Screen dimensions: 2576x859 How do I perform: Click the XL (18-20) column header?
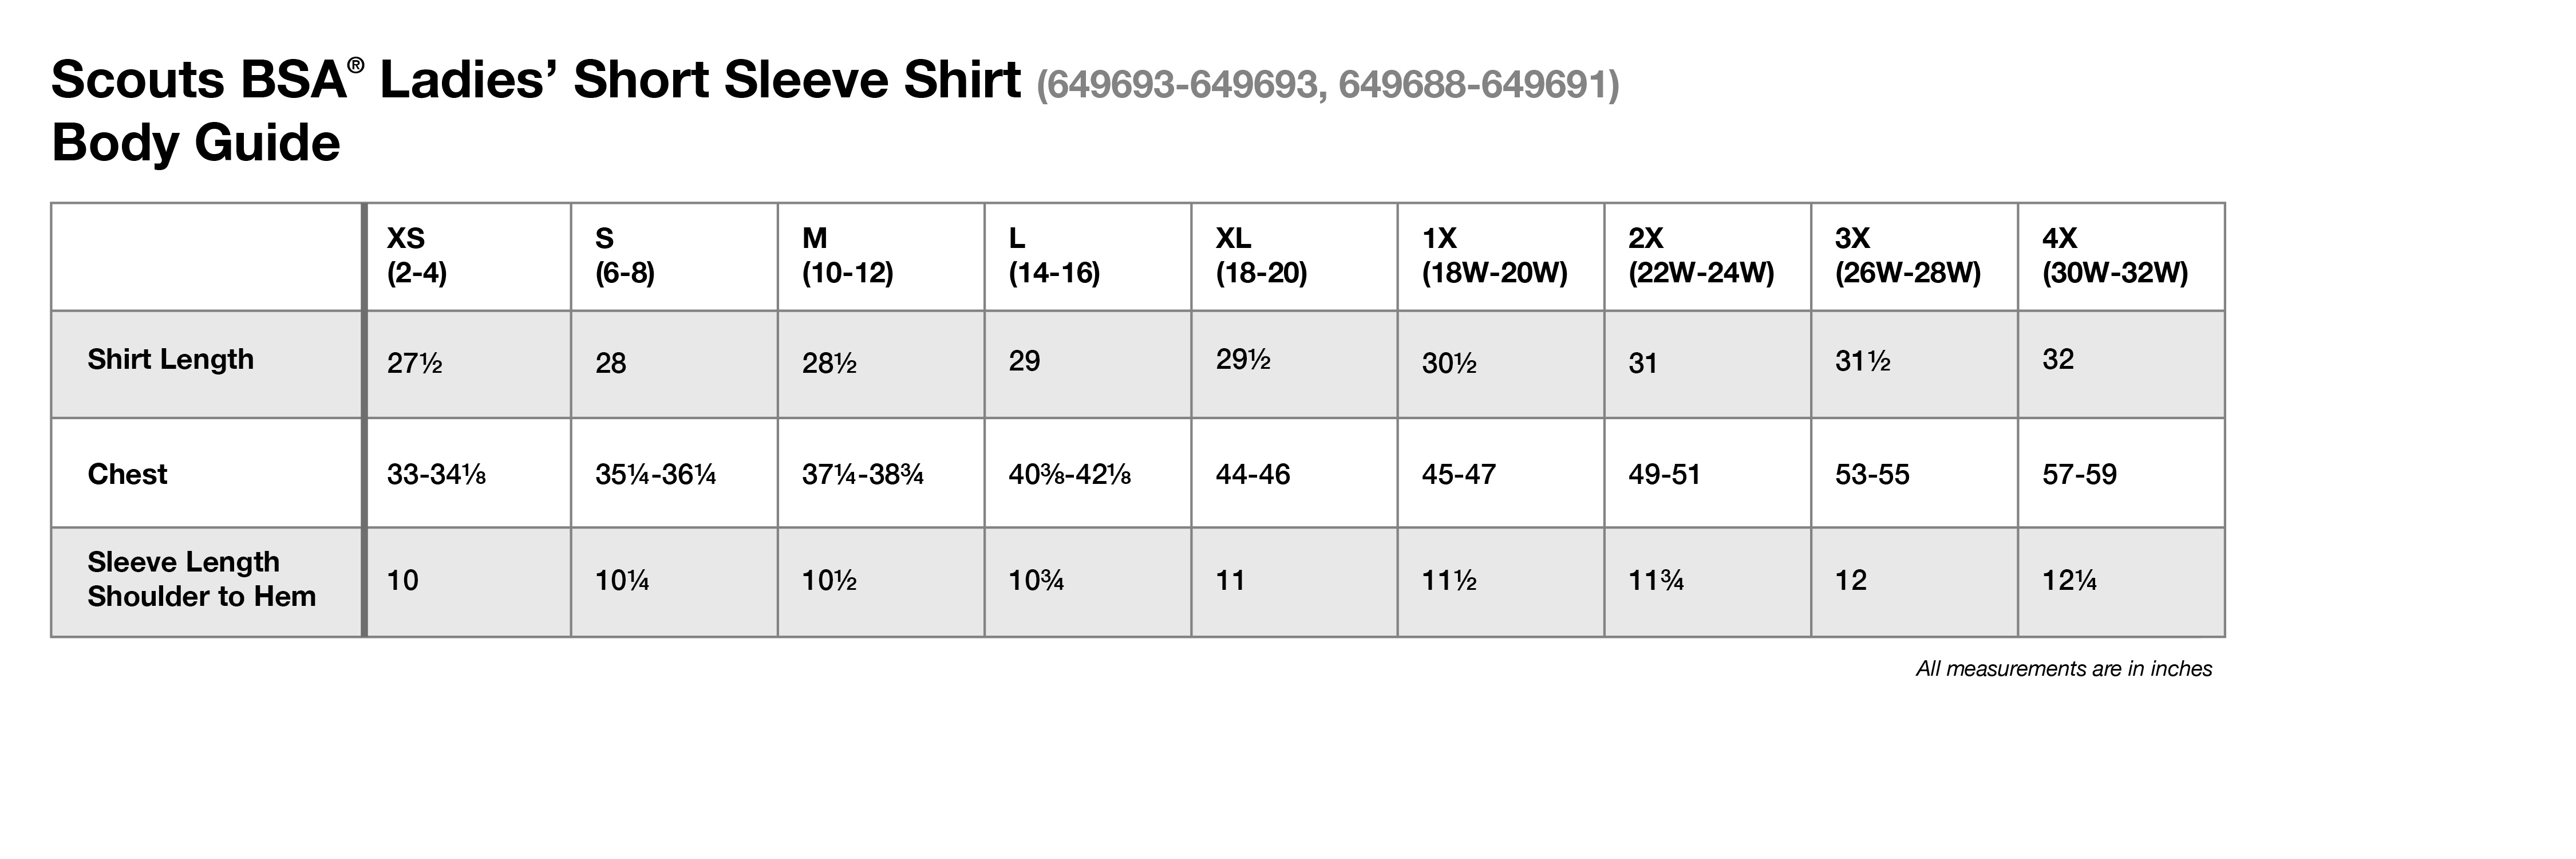[x=1294, y=257]
